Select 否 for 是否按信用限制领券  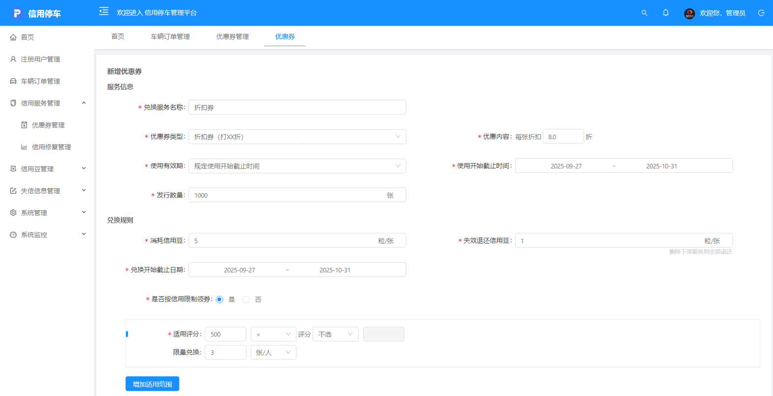(x=246, y=300)
